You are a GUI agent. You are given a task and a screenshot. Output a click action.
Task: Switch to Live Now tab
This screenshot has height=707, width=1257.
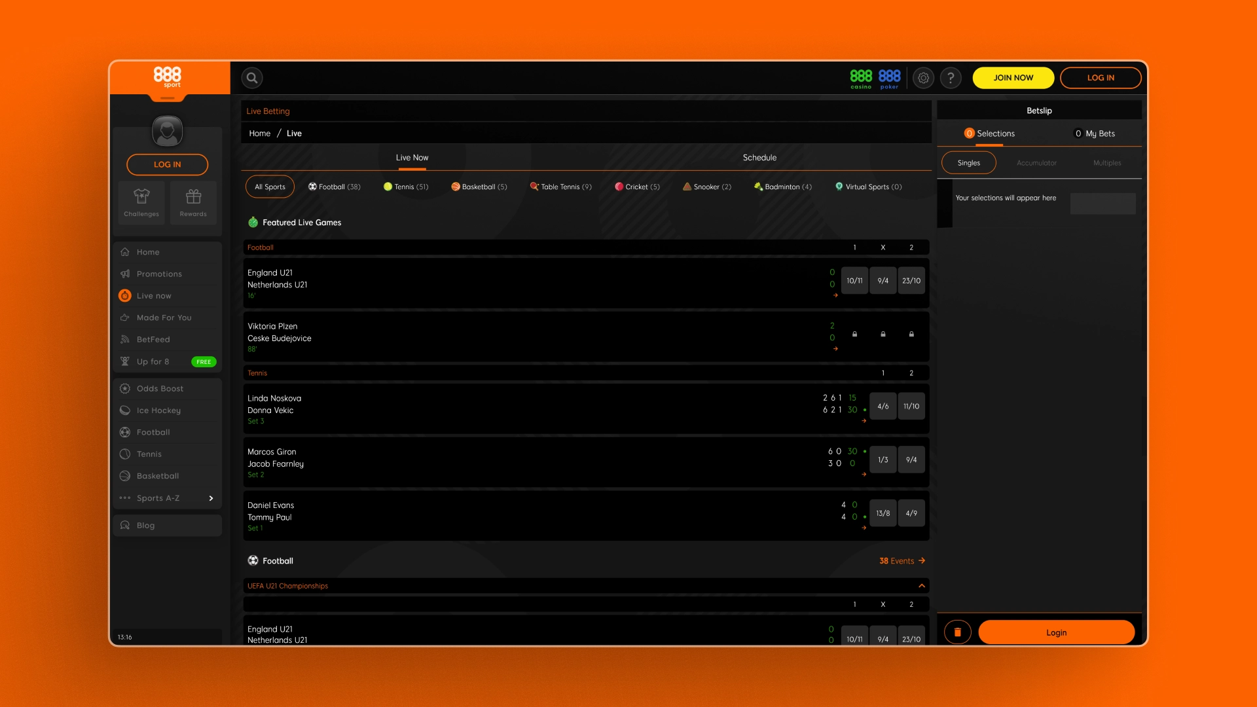point(412,158)
